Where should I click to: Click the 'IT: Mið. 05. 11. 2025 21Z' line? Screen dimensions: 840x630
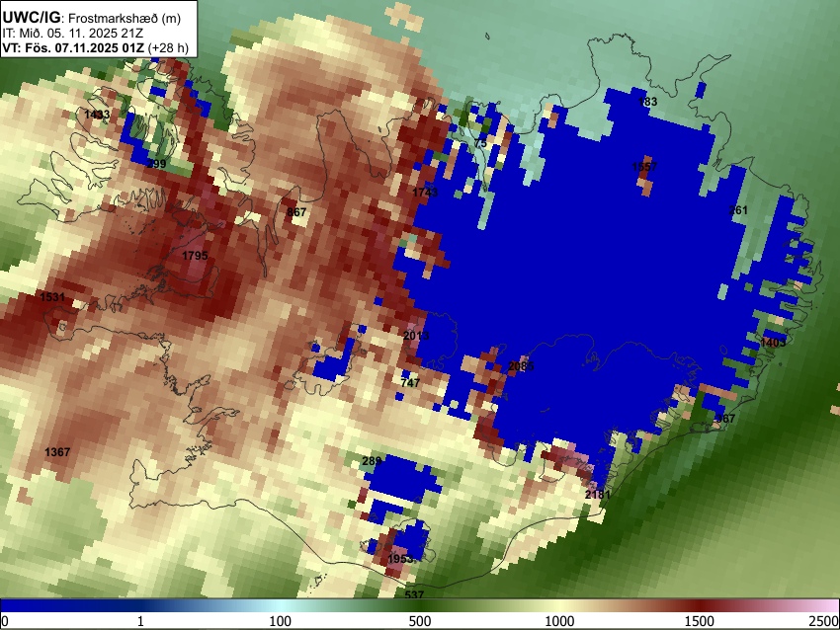pos(73,34)
